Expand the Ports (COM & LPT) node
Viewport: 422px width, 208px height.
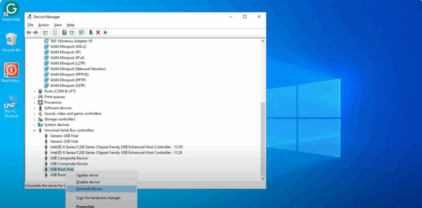click(x=34, y=92)
